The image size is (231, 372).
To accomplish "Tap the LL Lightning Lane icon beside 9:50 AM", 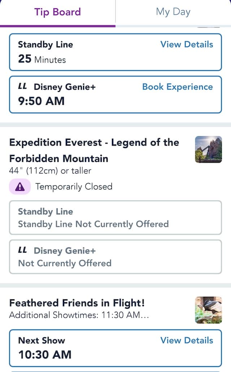I will coord(22,86).
